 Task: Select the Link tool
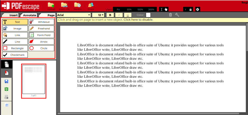coord(15,35)
